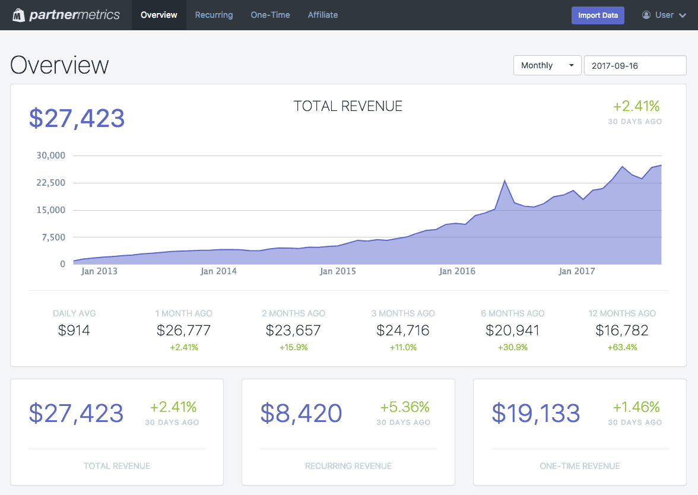Click the Total Revenue summary card
Viewport: 698px width, 495px height.
(117, 432)
